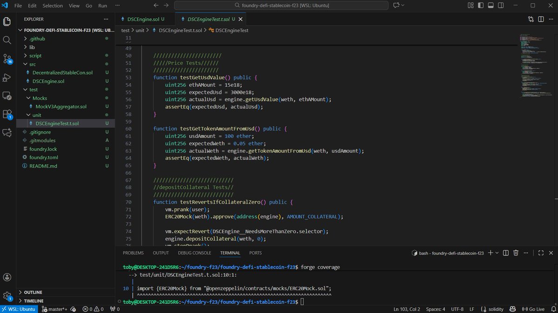558x313 pixels.
Task: Launch a new terminal with the plus icon
Action: tap(491, 253)
